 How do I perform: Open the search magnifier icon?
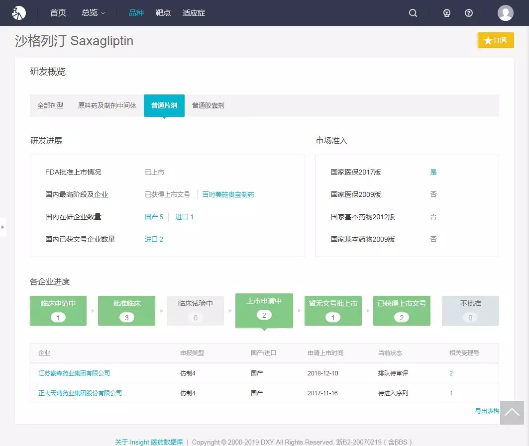click(x=413, y=13)
